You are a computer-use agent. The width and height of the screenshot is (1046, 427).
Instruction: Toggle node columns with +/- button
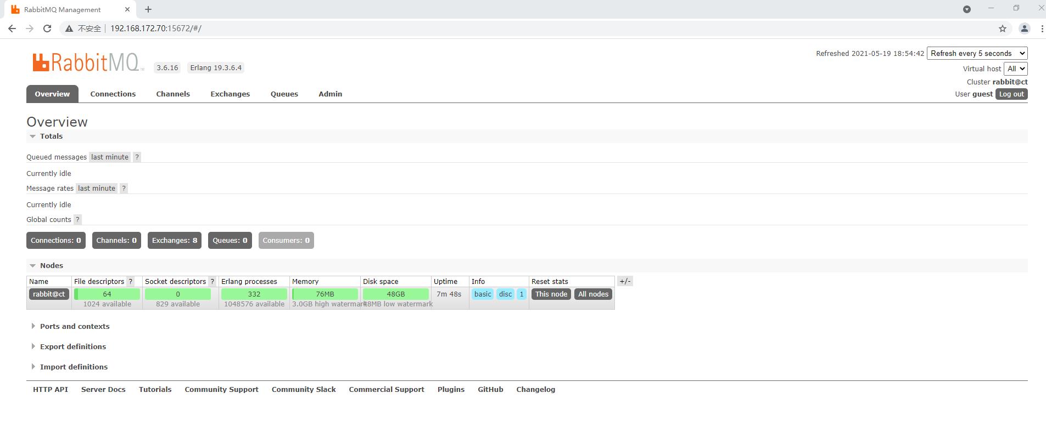coord(625,281)
